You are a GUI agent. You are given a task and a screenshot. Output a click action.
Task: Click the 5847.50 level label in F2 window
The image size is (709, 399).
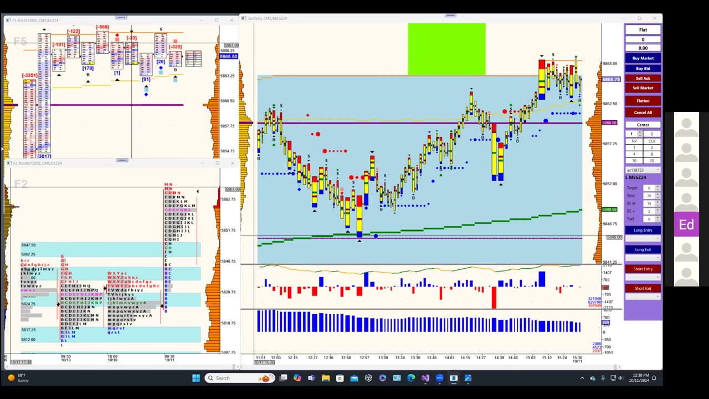(28, 245)
